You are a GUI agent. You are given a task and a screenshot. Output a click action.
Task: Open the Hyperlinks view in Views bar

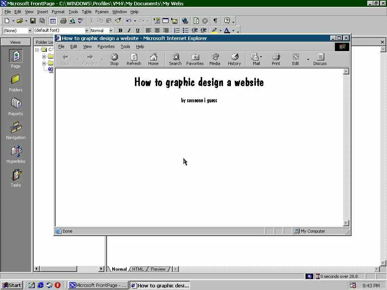[x=15, y=154]
